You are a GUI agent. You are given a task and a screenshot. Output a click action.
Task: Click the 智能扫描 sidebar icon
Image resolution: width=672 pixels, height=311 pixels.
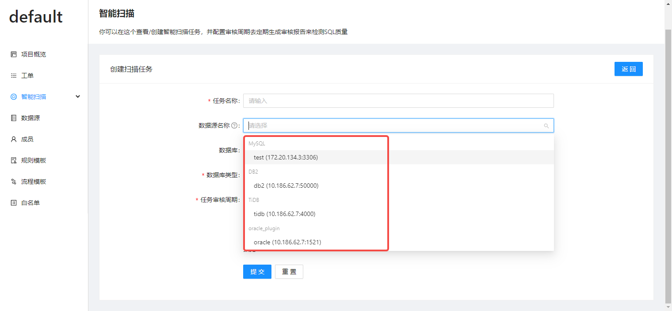(14, 97)
